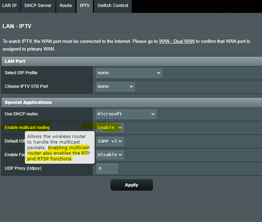Click the 'Select ISP Profile' label text
262x222 pixels.
pos(21,73)
